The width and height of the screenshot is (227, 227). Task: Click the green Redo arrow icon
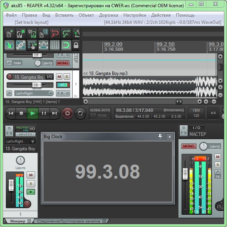point(66,34)
